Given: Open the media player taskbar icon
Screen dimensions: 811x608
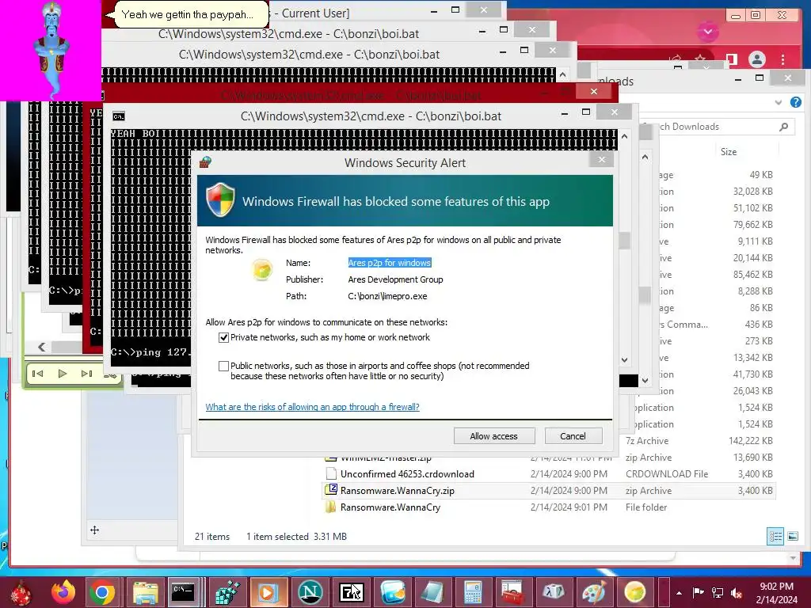Looking at the screenshot, I should (268, 592).
